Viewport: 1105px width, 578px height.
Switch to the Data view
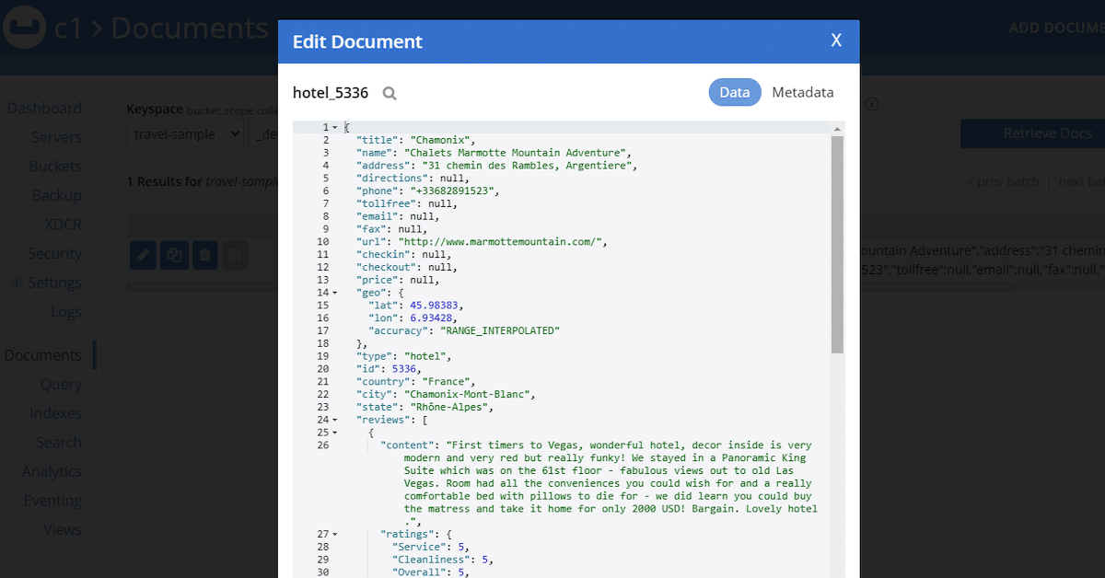[x=735, y=92]
